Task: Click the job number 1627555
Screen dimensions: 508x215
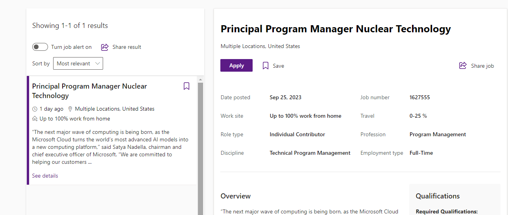Action: (419, 97)
